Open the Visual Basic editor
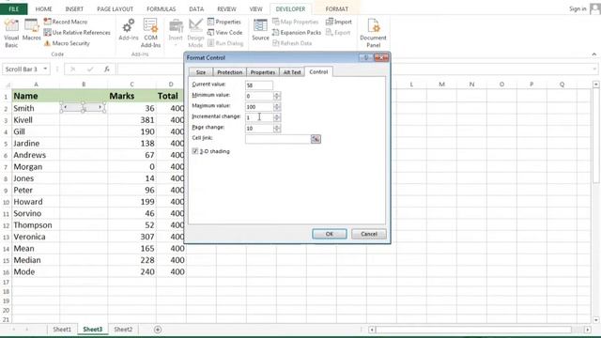 click(11, 34)
